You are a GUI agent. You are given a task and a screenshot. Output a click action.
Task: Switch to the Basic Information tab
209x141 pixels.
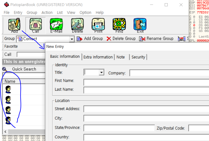click(65, 57)
